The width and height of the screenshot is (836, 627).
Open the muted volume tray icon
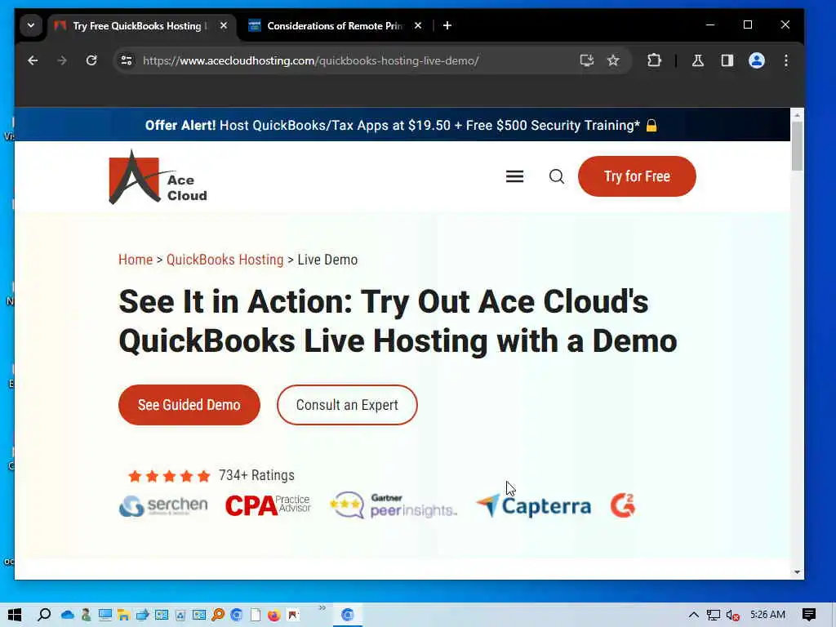point(732,615)
